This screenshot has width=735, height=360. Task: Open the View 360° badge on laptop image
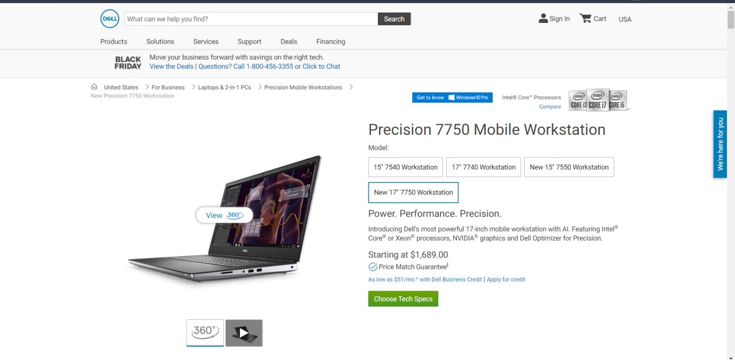pyautogui.click(x=224, y=215)
